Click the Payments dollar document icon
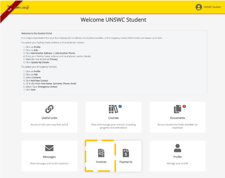Viewport: 225px width, 178px height. 126,153
